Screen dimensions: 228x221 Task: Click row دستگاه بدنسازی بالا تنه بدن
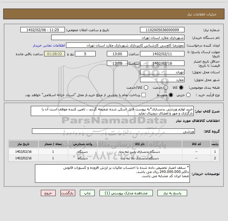click(x=114, y=158)
